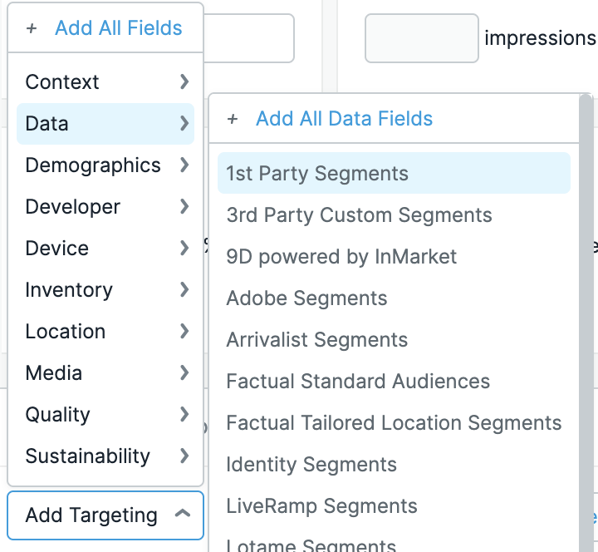Expand the Context submenu chevron
This screenshot has width=598, height=552.
click(184, 81)
